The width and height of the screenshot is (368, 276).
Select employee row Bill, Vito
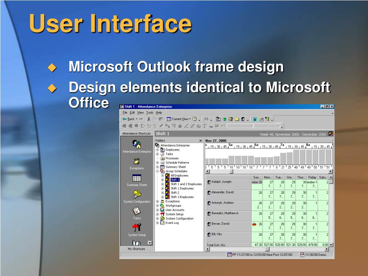pos(228,237)
